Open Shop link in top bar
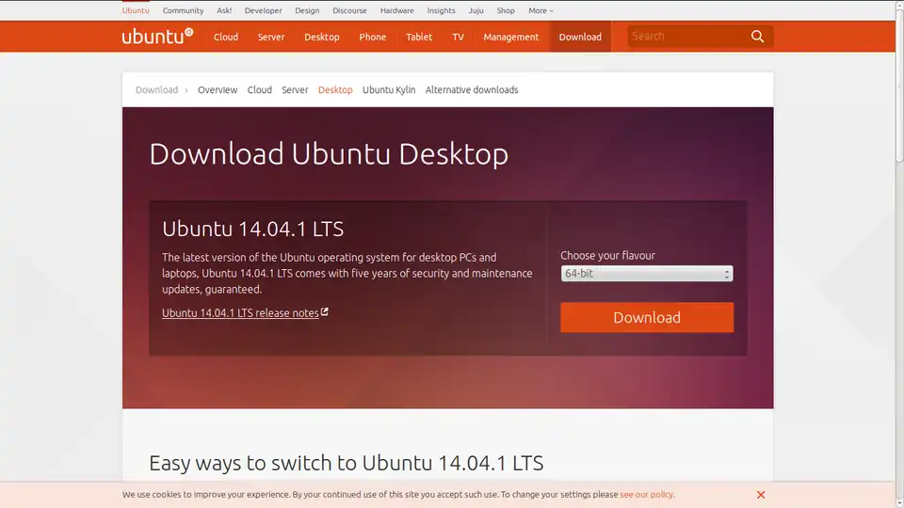This screenshot has height=508, width=904. pos(506,10)
